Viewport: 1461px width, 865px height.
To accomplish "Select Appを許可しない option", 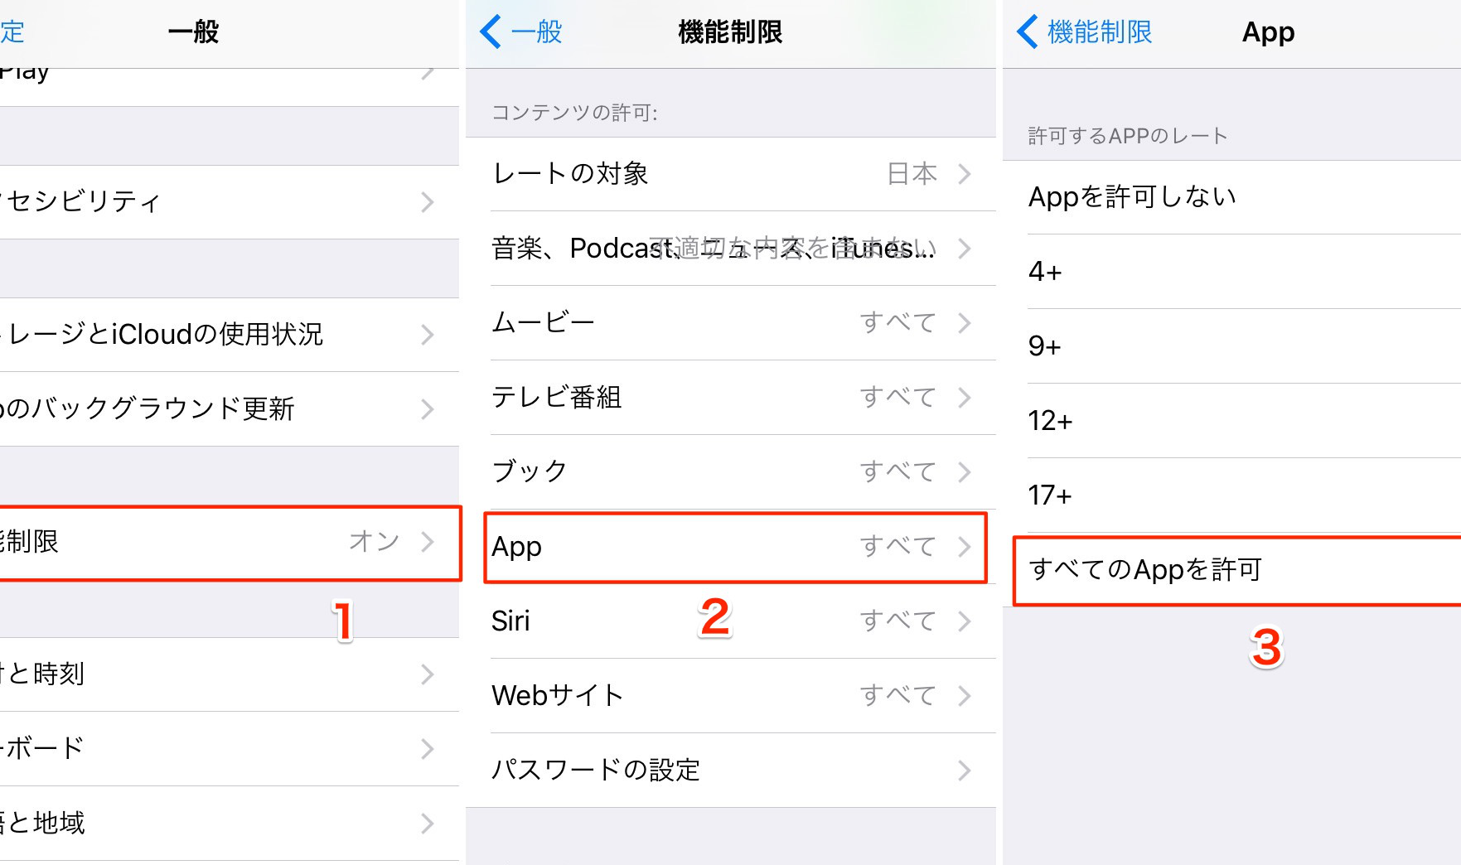I will coord(1231,197).
